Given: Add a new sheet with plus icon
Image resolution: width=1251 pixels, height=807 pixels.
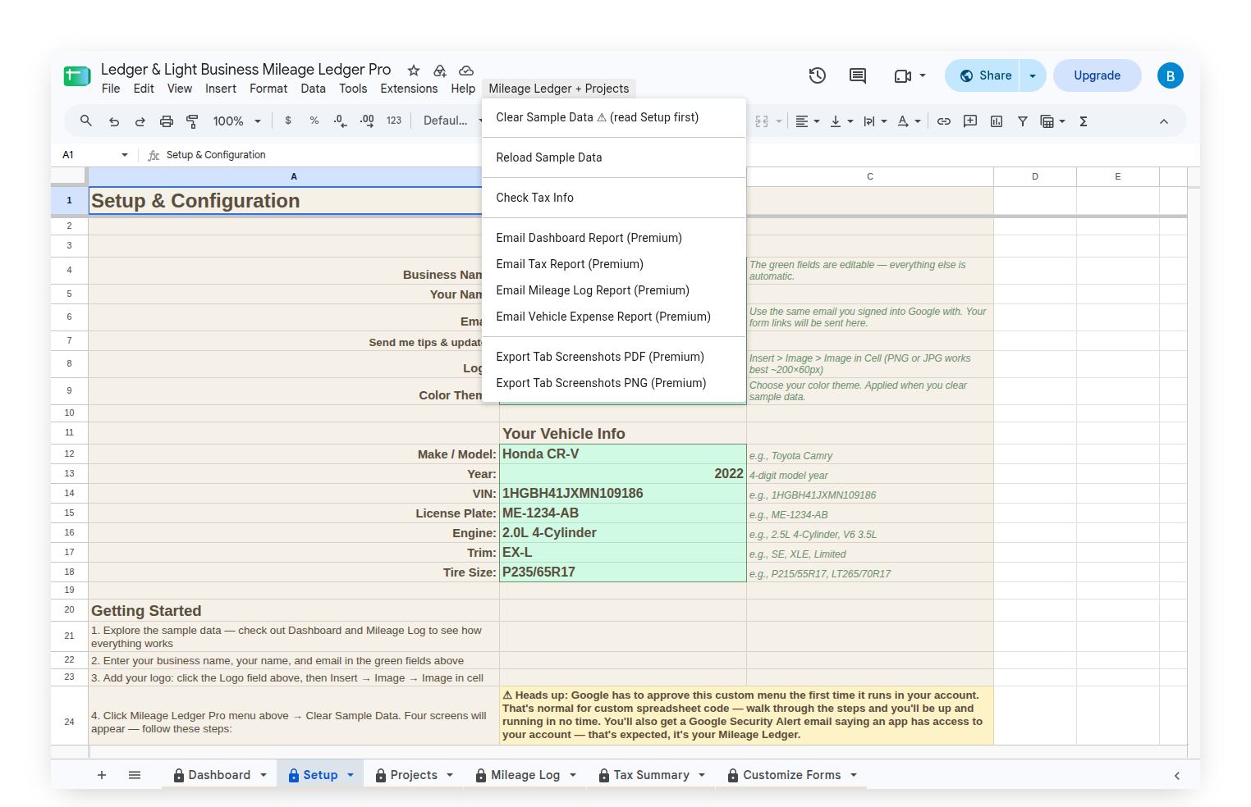Looking at the screenshot, I should coord(102,775).
